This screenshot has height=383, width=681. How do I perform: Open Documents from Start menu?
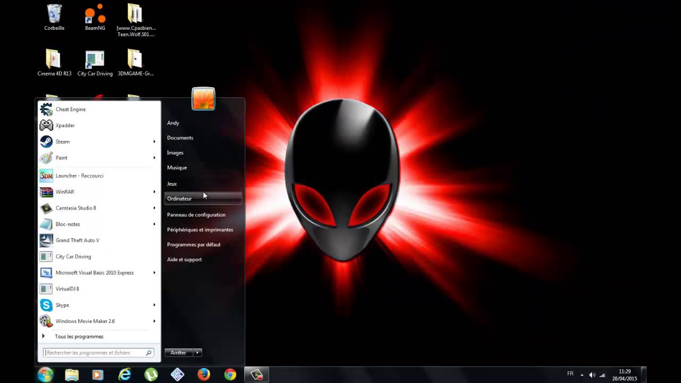pyautogui.click(x=180, y=138)
